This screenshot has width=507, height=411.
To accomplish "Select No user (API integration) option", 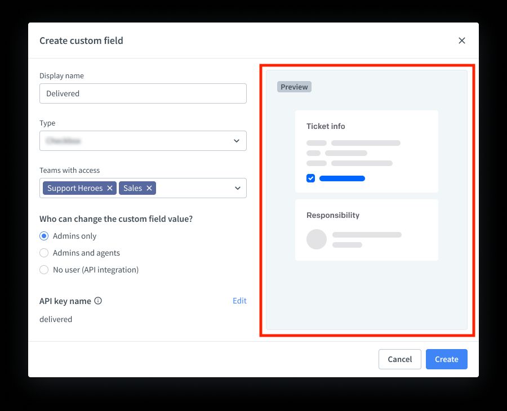I will tap(44, 270).
